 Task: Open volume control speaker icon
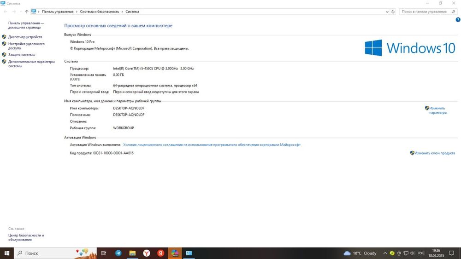tap(413, 253)
